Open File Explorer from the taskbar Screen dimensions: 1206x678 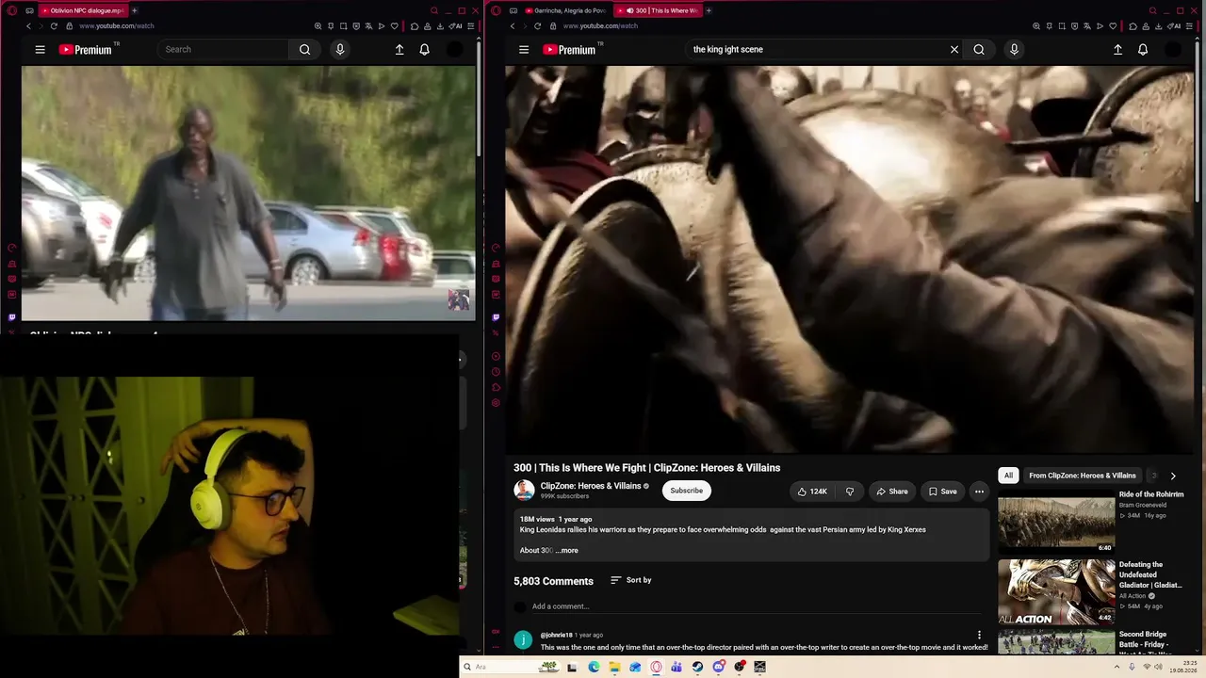[614, 667]
